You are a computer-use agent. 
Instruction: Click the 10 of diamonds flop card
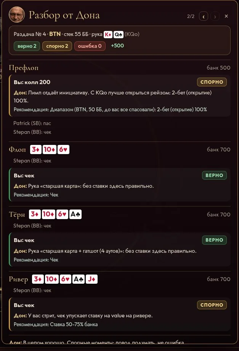pos(50,149)
